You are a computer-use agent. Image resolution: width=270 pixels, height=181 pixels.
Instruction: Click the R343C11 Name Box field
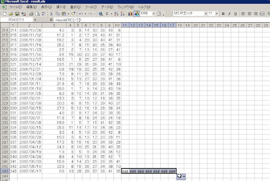(x=17, y=20)
